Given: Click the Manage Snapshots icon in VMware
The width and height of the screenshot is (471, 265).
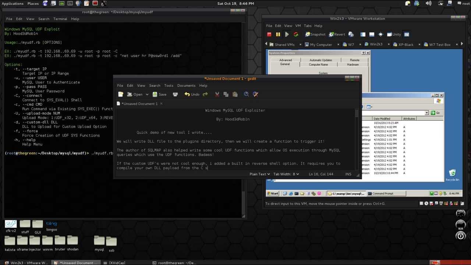Looking at the screenshot, I should 351,34.
